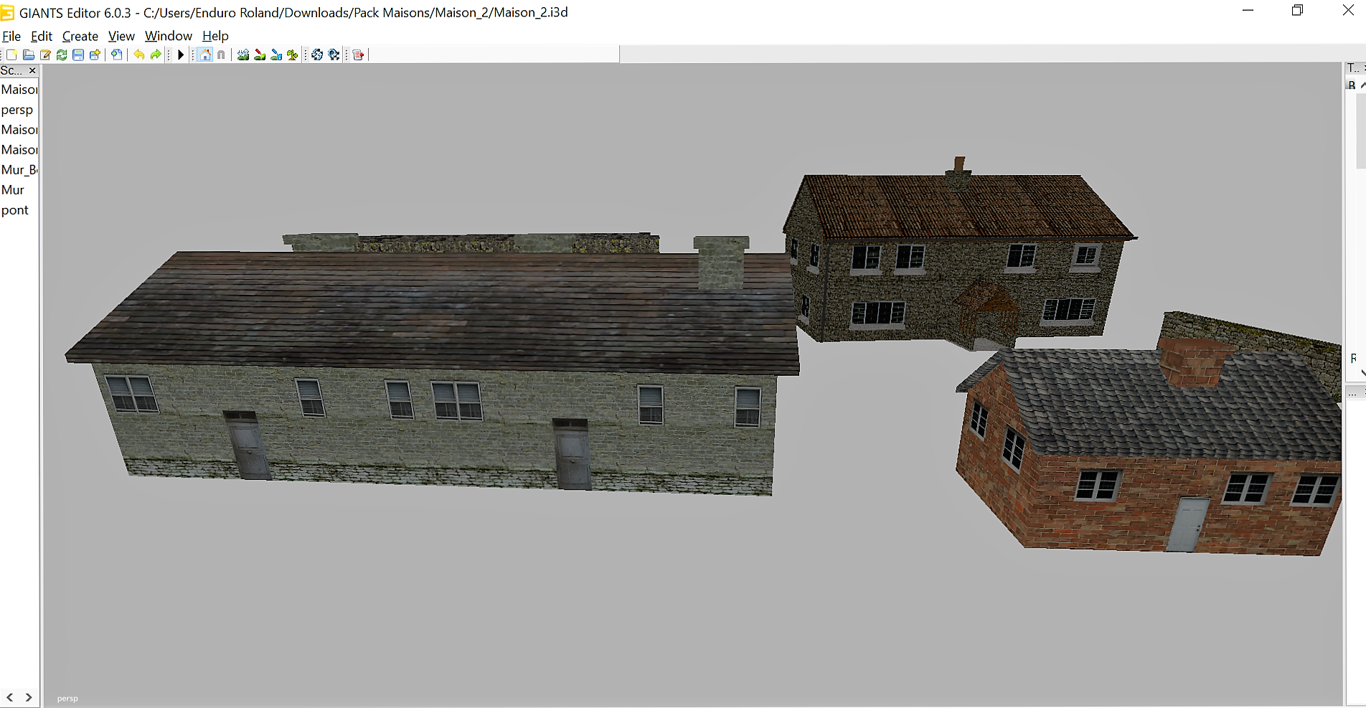Open the Edit menu
The height and width of the screenshot is (708, 1366).
click(42, 36)
